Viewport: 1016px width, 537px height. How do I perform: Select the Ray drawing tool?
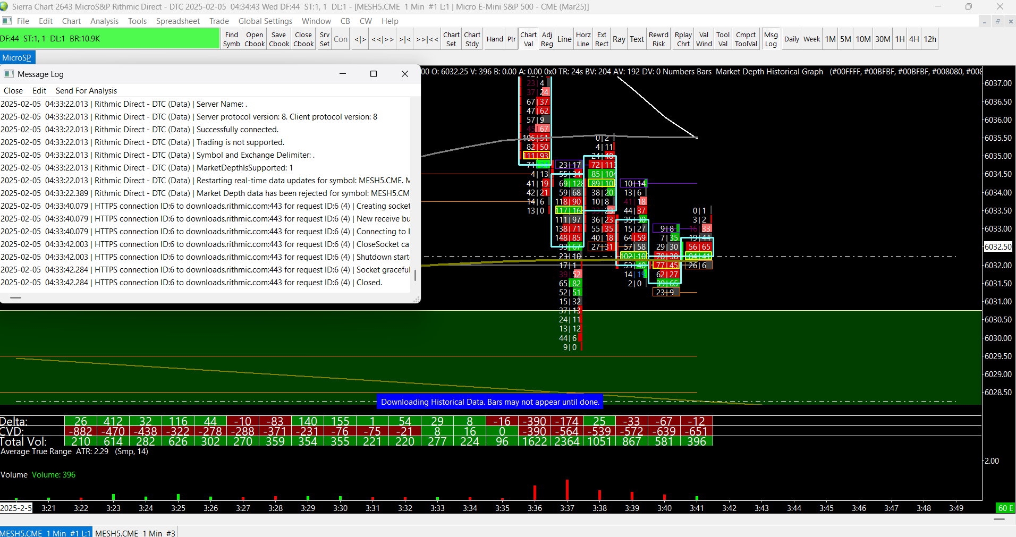(619, 39)
